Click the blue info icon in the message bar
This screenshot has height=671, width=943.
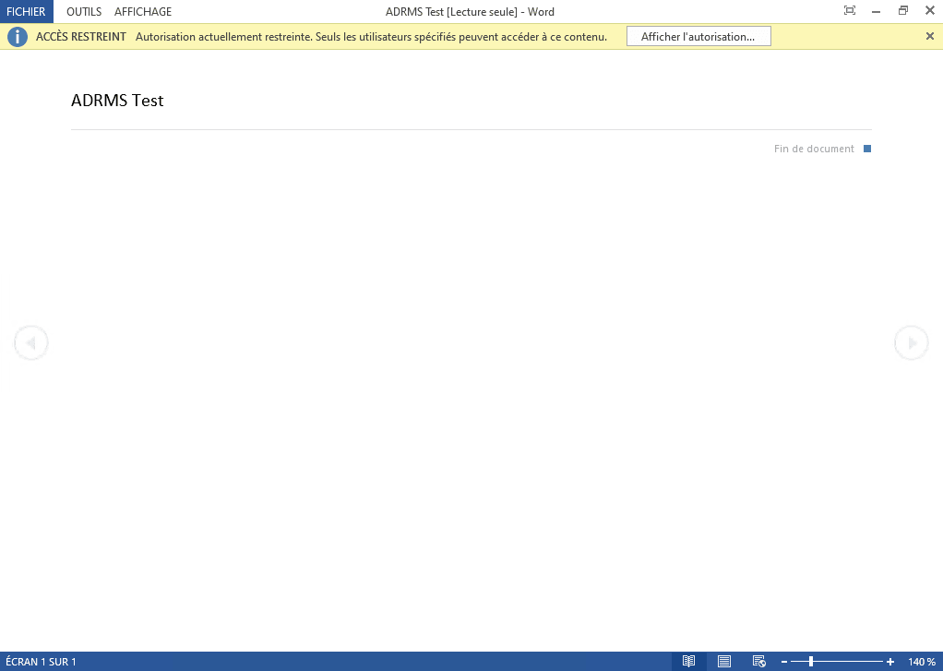[x=18, y=37]
